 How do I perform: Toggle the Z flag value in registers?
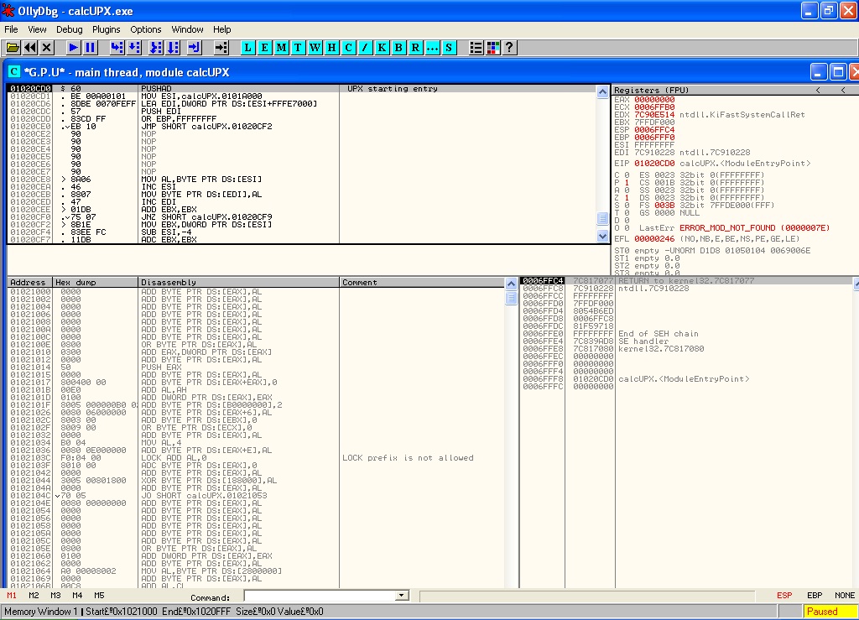pos(626,198)
